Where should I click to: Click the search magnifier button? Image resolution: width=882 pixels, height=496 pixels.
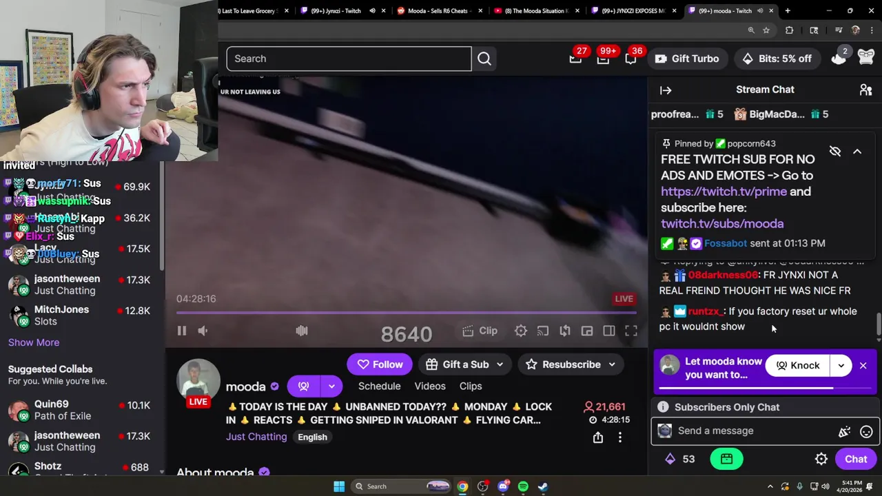[484, 59]
